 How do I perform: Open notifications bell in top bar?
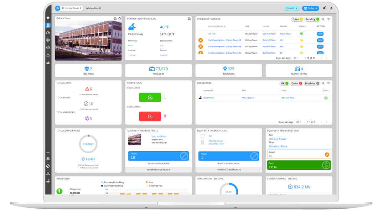[324, 8]
